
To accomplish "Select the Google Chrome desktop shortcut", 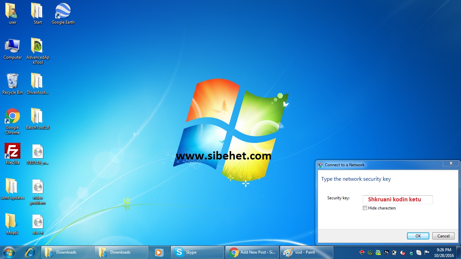I will (x=12, y=121).
